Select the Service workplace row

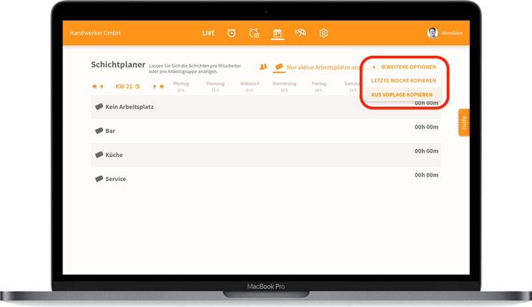point(266,179)
